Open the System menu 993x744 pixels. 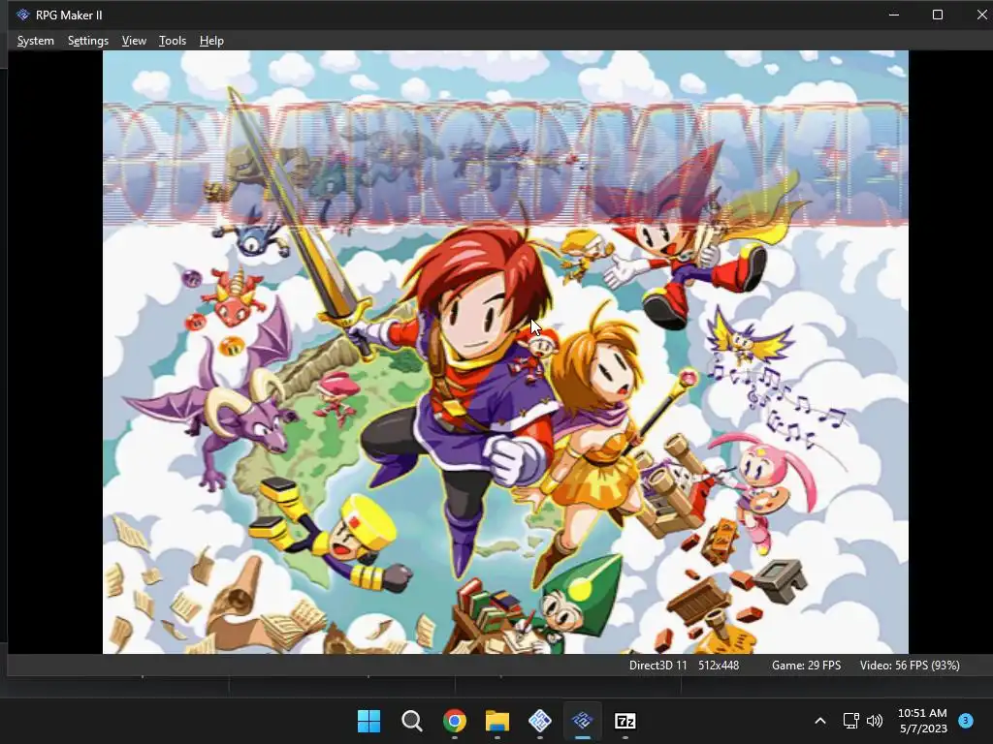pos(36,41)
